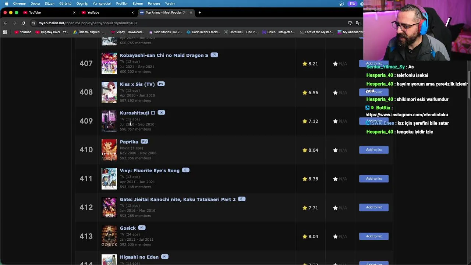Click watch icon beside Gate Part 2
Viewport: 471px width, 265px height.
pyautogui.click(x=241, y=199)
